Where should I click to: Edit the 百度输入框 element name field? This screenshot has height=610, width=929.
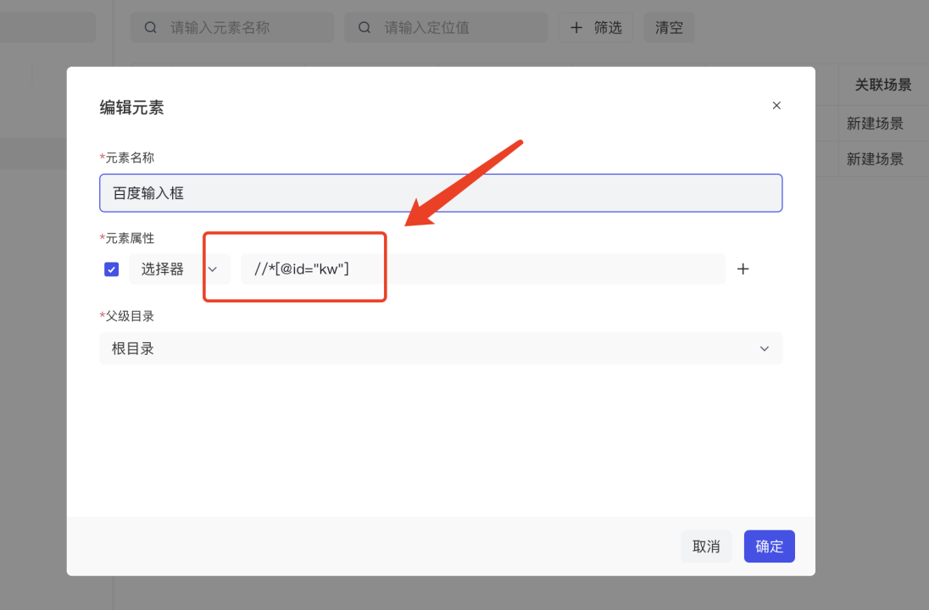point(441,193)
